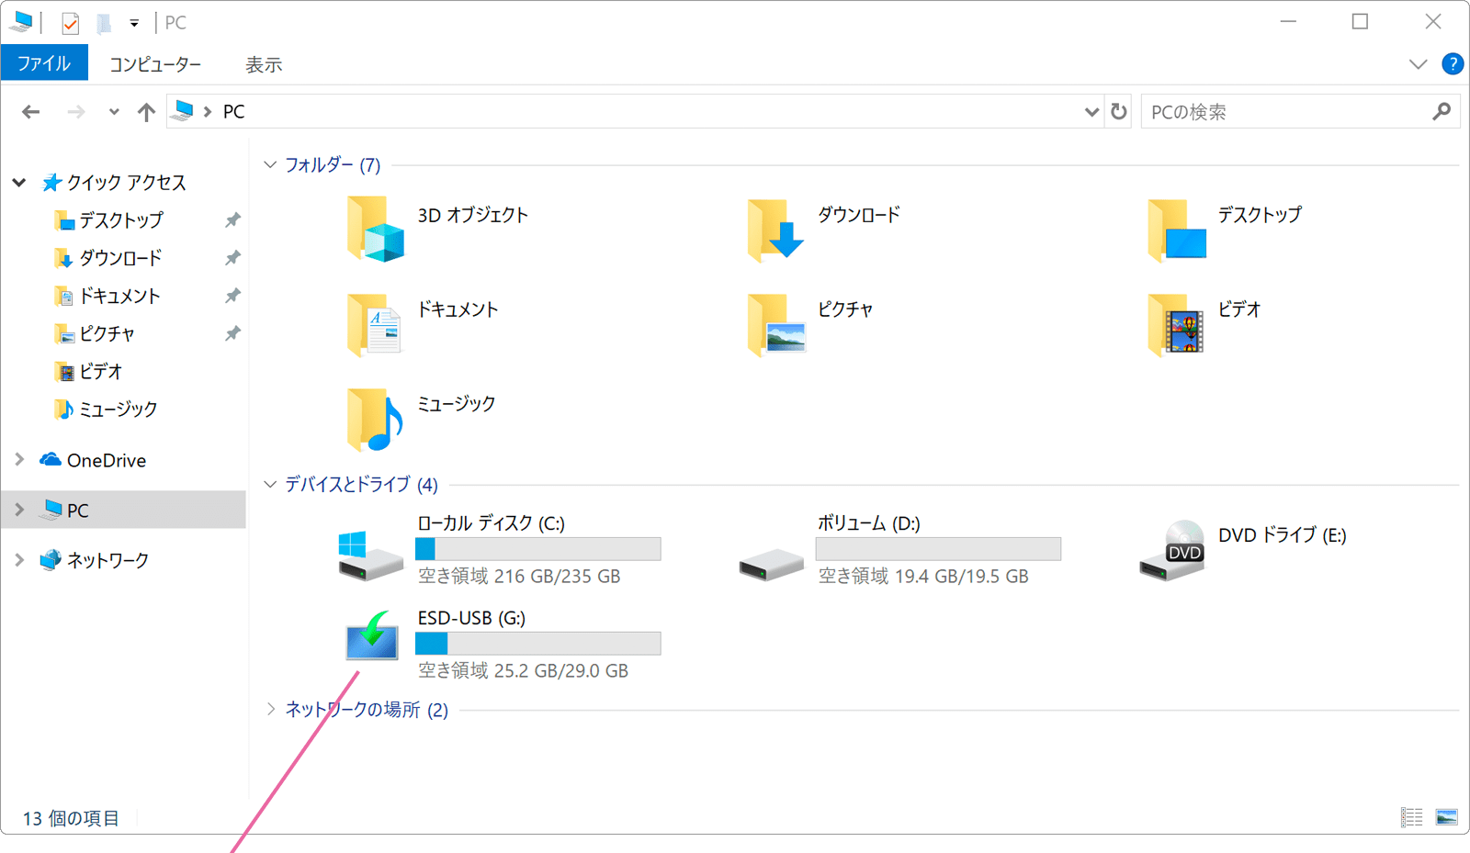Screen dimensions: 1470x853
Task: Open the quick access toolbar customize dropdown
Action: coord(134,23)
